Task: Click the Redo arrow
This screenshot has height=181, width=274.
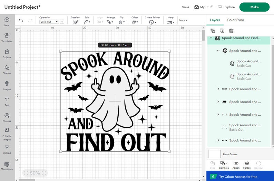Action: click(30, 21)
